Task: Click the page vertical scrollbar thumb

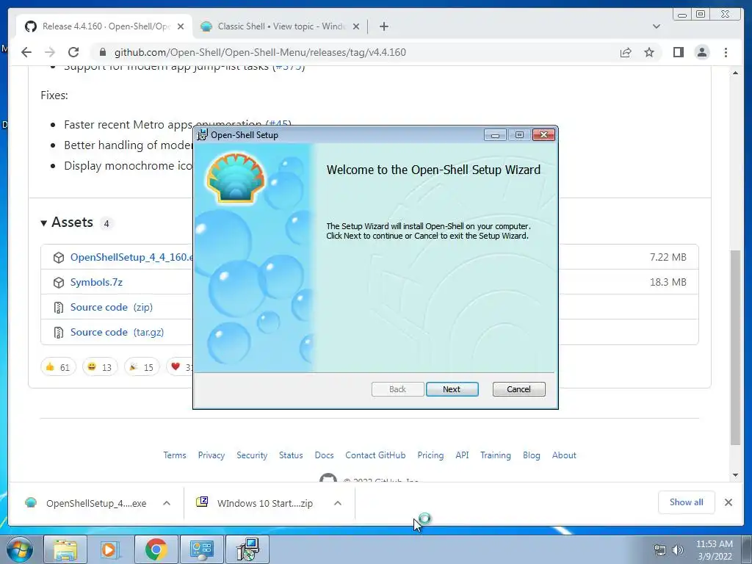Action: point(735,347)
